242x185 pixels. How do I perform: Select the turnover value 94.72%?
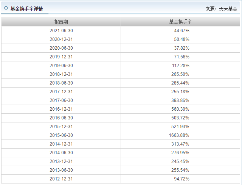pyautogui.click(x=181, y=179)
